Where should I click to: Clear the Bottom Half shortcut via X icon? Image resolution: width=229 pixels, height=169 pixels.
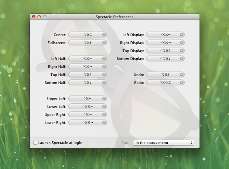[104, 83]
